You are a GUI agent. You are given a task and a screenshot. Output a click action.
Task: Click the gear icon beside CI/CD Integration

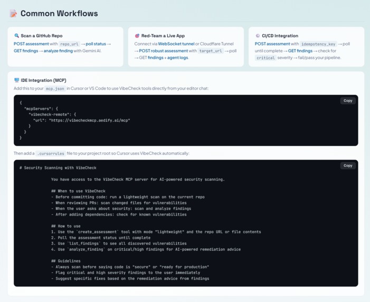click(258, 36)
